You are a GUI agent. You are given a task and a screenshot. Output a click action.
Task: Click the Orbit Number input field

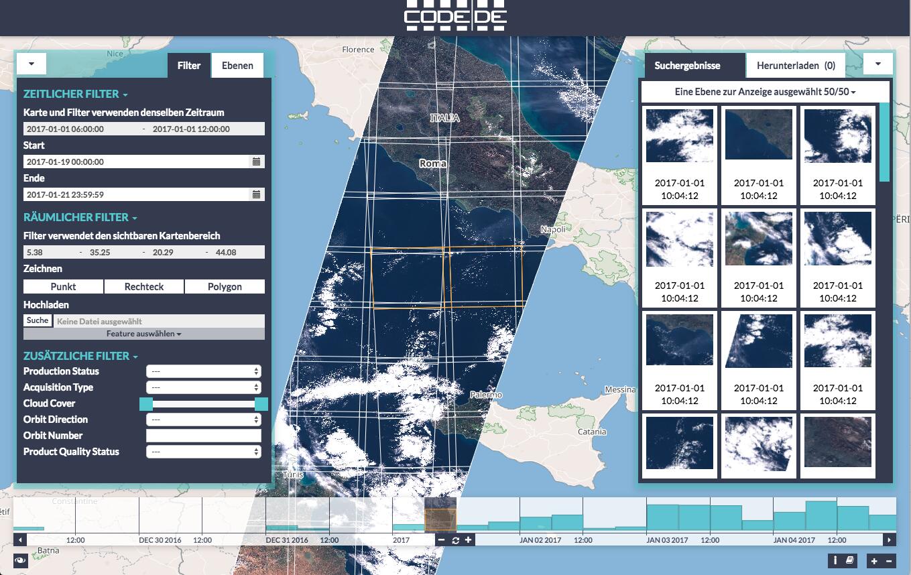[204, 436]
